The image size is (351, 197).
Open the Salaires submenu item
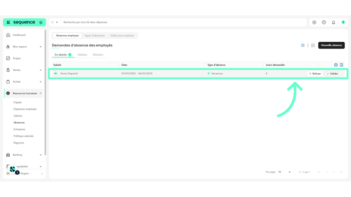[x=18, y=116]
